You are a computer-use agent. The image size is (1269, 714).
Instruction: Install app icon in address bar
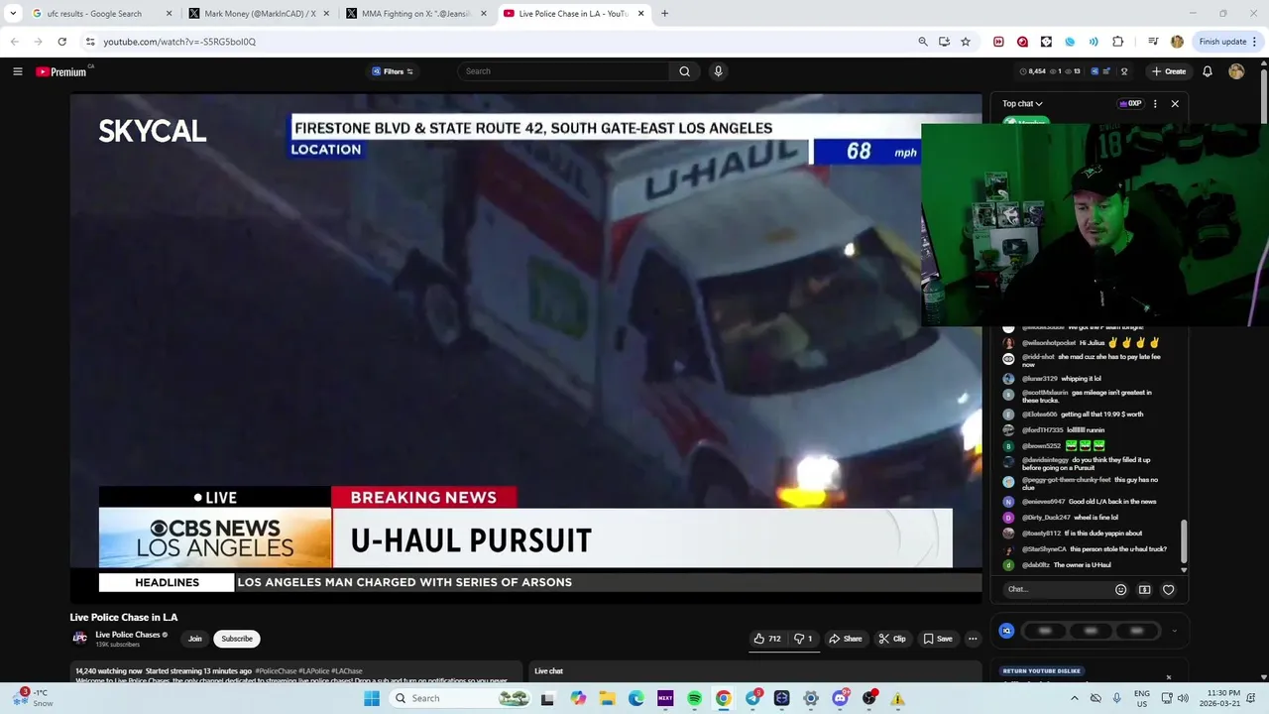click(944, 42)
